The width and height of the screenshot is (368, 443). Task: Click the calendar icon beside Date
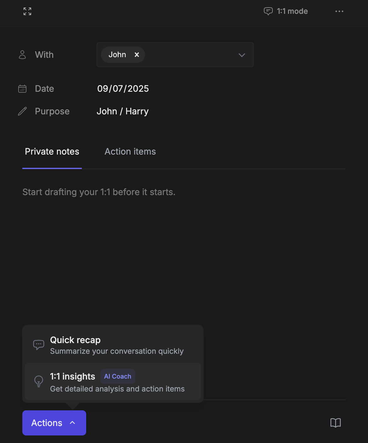click(22, 89)
